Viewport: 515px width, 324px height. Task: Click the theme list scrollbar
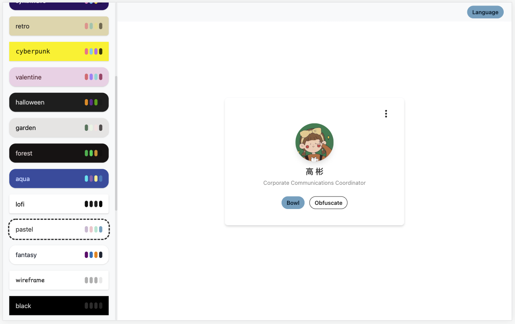coord(116,143)
